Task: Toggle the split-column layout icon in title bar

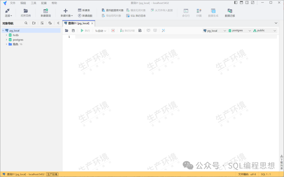Action: (247, 3)
